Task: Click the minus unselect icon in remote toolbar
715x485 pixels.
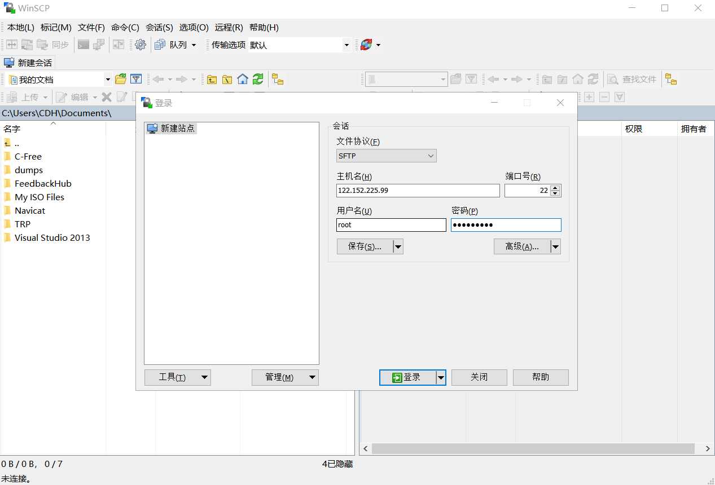Action: point(604,97)
